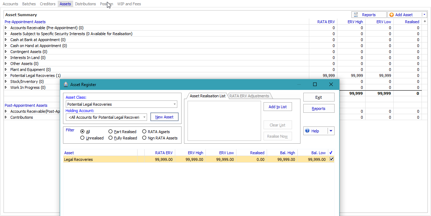Click the Reports icon button in Asset Summary
Viewport: 431px width, 216px height.
tap(356, 15)
